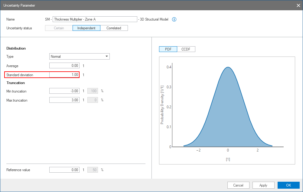Click the Max truncation value field
This screenshot has height=192, width=303.
(x=64, y=100)
